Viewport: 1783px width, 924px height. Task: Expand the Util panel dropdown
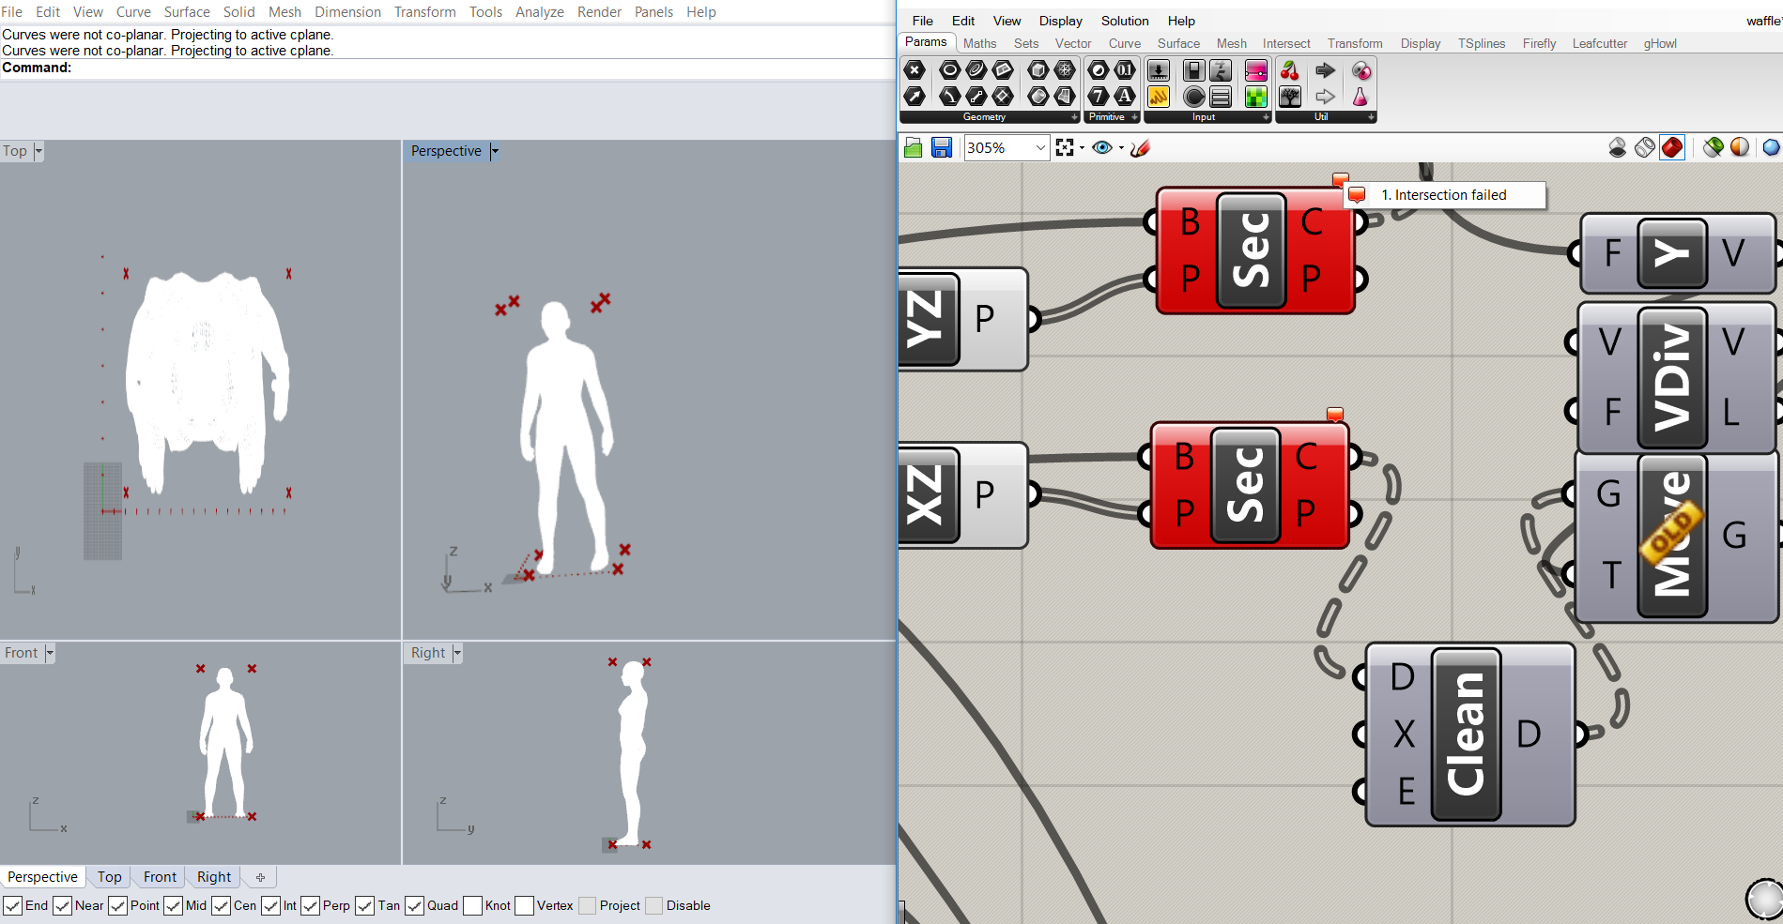1372,117
